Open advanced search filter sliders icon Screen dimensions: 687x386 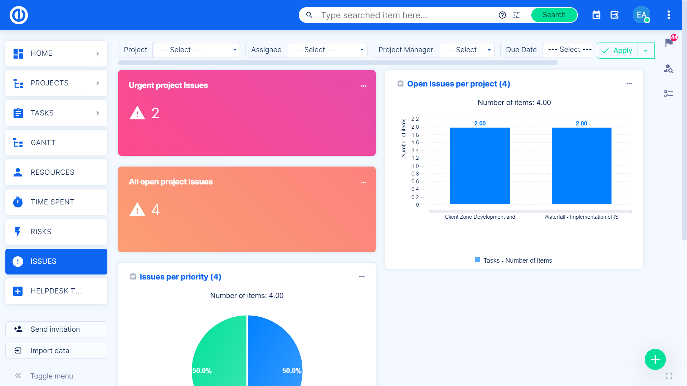tap(516, 15)
